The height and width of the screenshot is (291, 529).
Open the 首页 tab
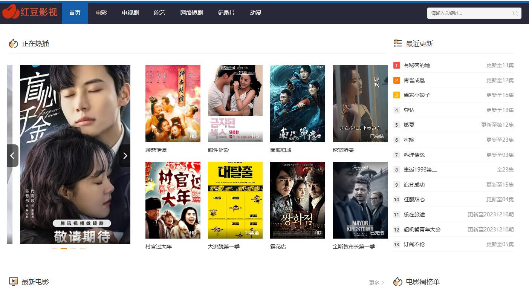coord(75,13)
